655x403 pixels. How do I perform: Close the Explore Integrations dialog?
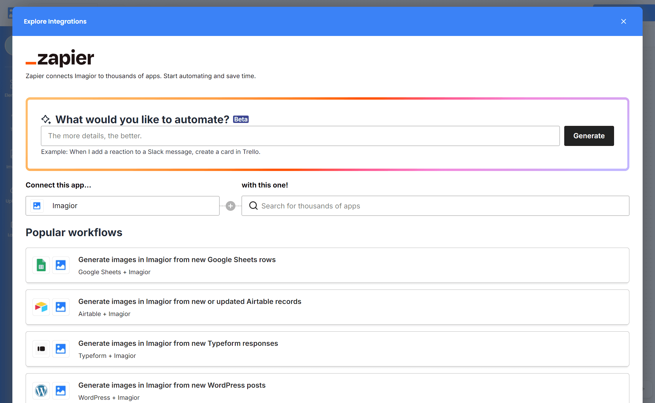tap(623, 22)
